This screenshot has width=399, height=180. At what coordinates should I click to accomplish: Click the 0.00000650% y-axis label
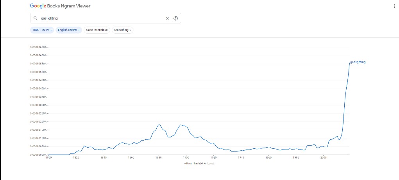[38, 47]
